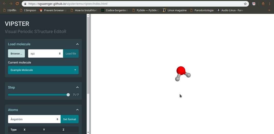Bookmark this page with the star icon
This screenshot has height=134, width=274.
tap(245, 4)
